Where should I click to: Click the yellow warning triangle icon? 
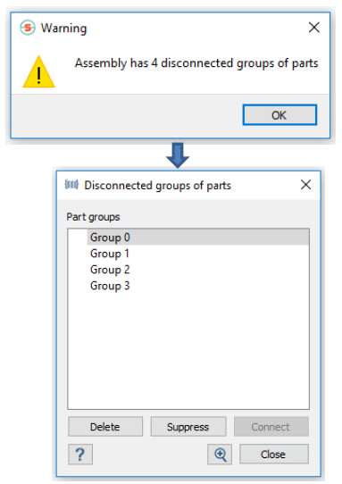(x=39, y=72)
